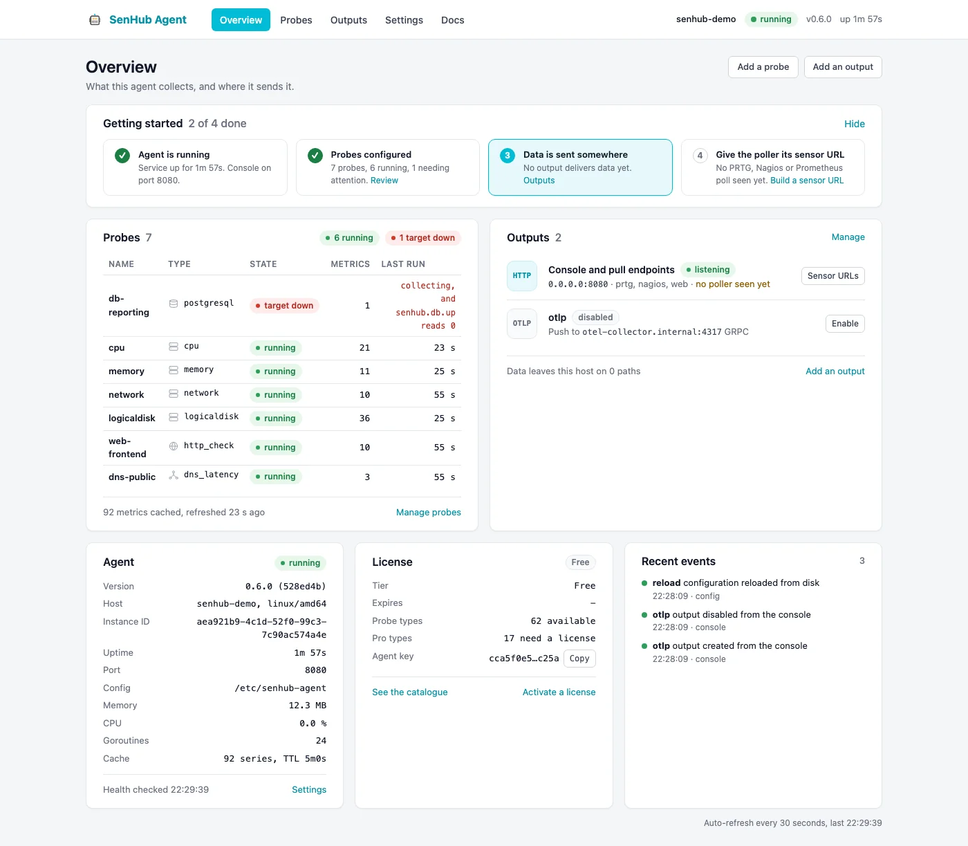Click the 1 target down badge
This screenshot has height=846, width=968.
click(423, 238)
